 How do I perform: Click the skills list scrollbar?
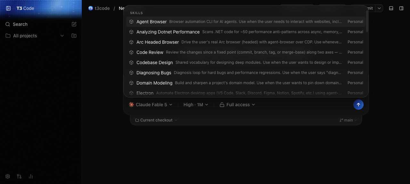pos(367,22)
